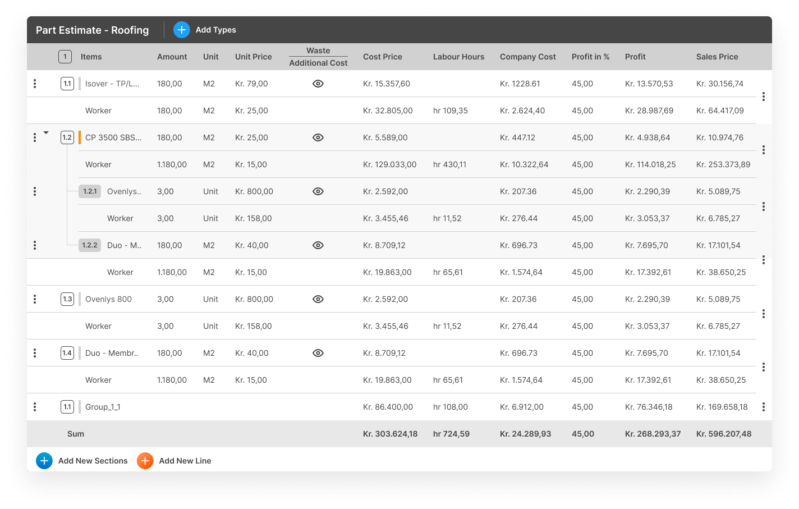The image size is (799, 509).
Task: Click the Add New Line label
Action: [x=185, y=461]
